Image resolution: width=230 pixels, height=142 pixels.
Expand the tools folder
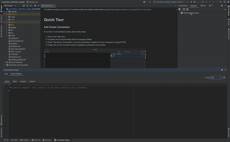click(x=7, y=36)
